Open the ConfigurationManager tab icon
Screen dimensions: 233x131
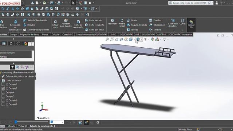(11, 44)
